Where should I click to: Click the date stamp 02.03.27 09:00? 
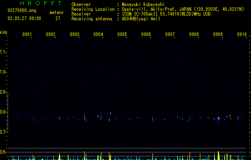point(24,18)
